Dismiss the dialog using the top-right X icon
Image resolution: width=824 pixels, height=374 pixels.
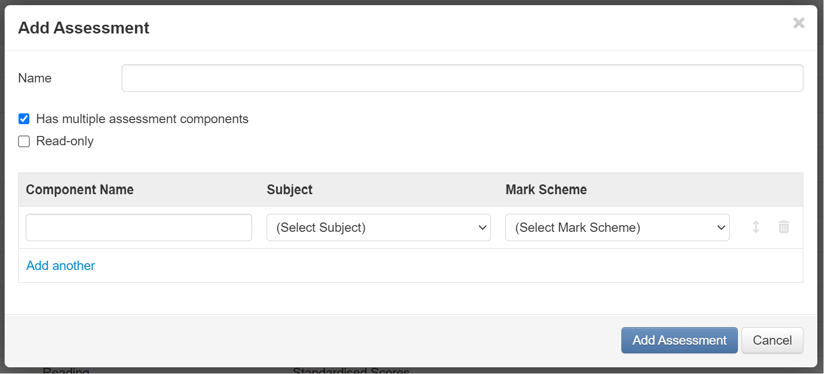tap(799, 23)
